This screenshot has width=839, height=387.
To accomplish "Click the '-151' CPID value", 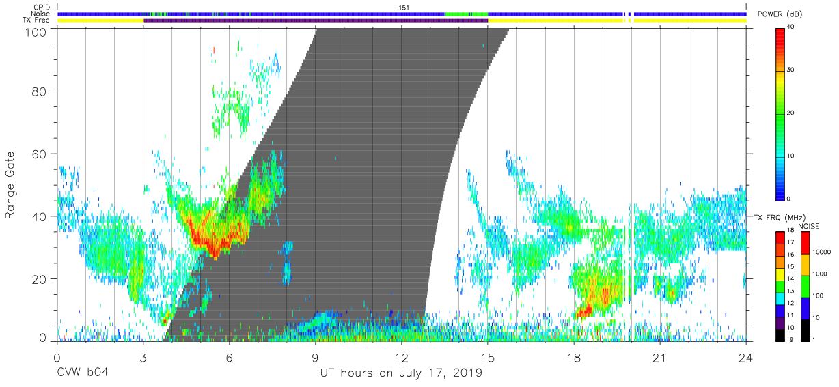I will coord(402,7).
